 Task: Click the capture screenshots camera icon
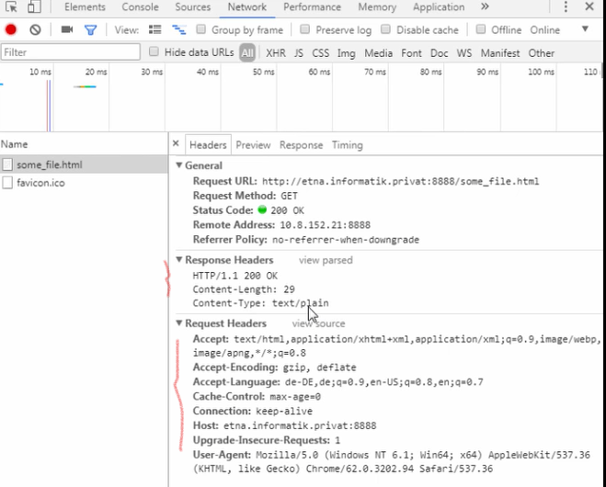[x=66, y=30]
